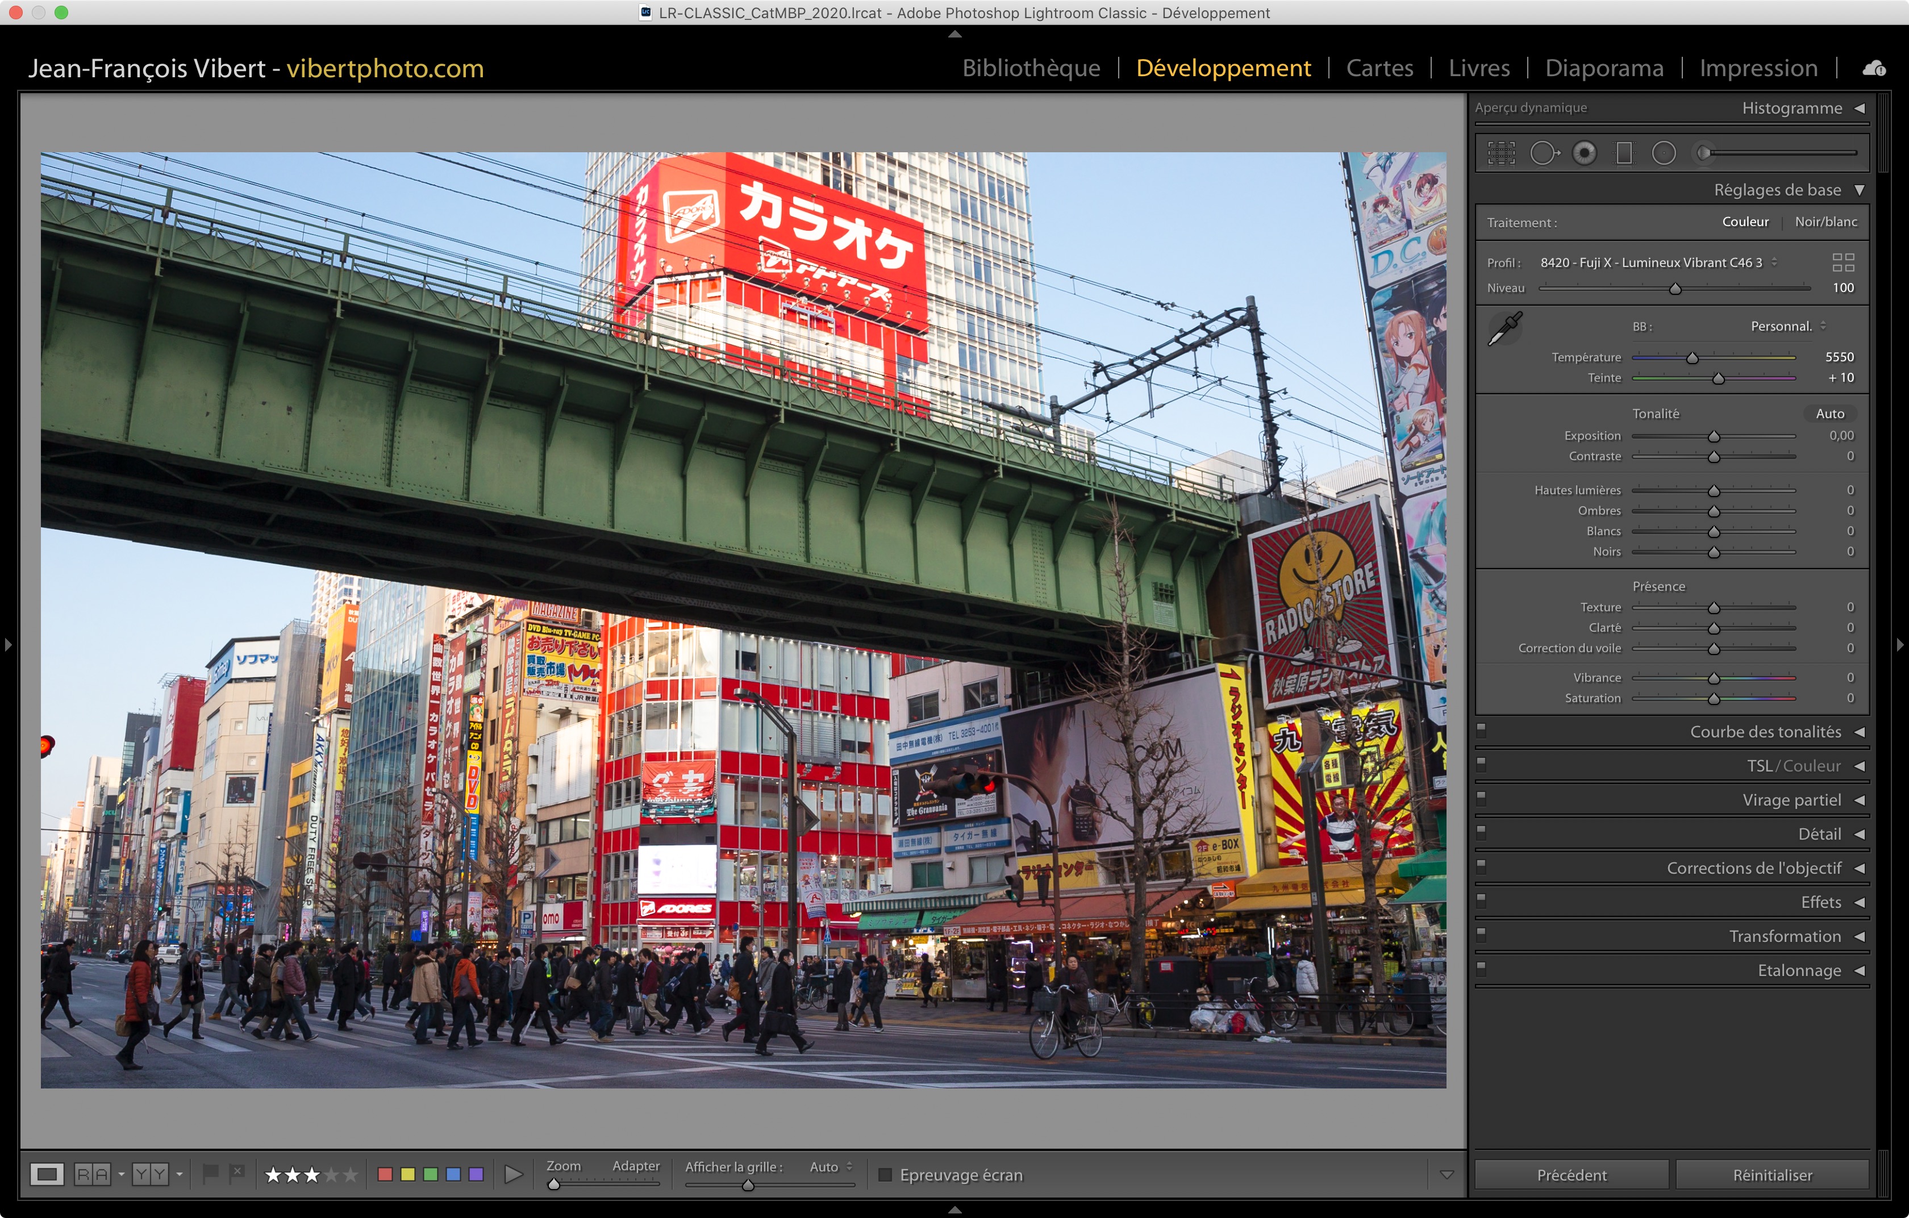This screenshot has height=1218, width=1909.
Task: Activate the spot removal tool
Action: tap(1544, 153)
